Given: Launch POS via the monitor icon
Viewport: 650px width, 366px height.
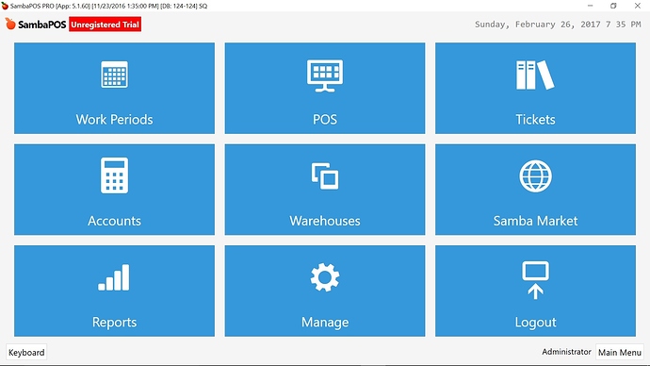Looking at the screenshot, I should click(325, 75).
